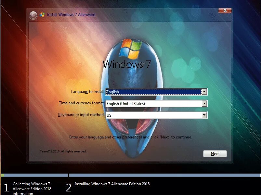The image size is (261, 195).
Task: Click the 'Language to install:' label
Action: (x=88, y=92)
